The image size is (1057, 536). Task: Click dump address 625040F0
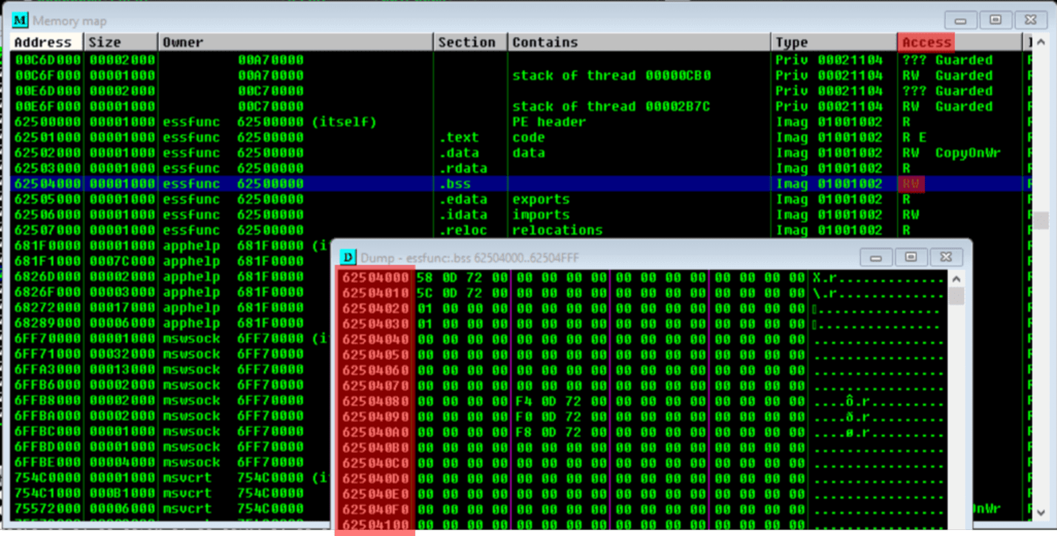(375, 510)
